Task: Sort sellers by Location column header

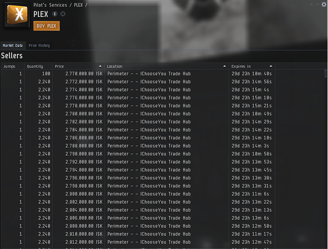Action: pyautogui.click(x=166, y=66)
